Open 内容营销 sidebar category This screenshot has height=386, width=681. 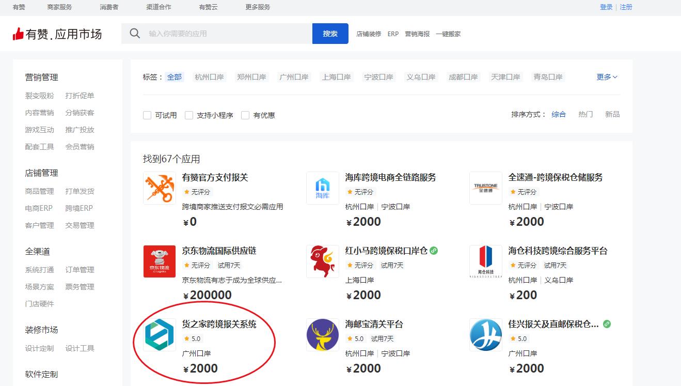coord(39,113)
